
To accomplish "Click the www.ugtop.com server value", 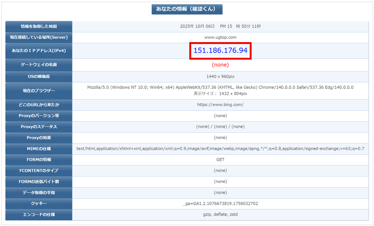I will (220, 38).
